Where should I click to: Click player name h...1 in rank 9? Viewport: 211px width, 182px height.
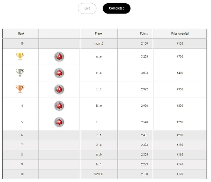[99, 165]
